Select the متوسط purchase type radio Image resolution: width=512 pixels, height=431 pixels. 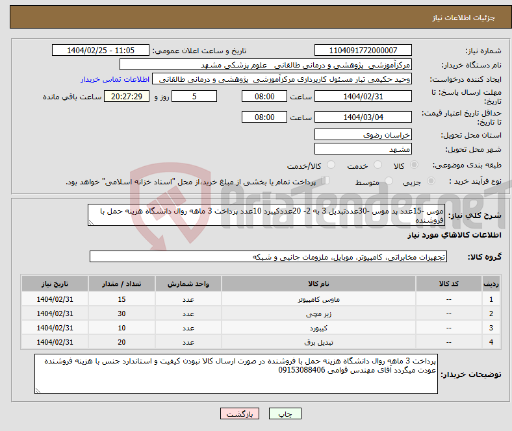[x=389, y=180]
